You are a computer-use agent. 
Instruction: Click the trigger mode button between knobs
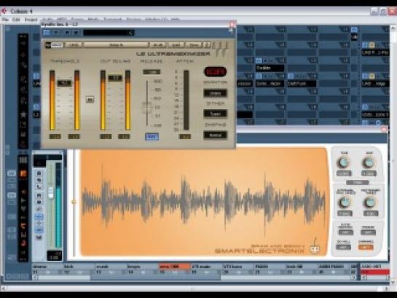(357, 183)
